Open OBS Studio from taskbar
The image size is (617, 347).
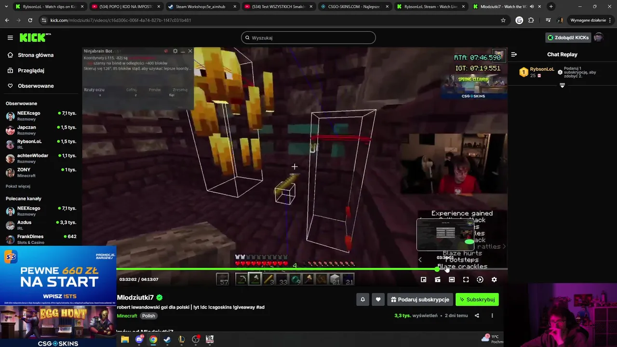tap(196, 339)
